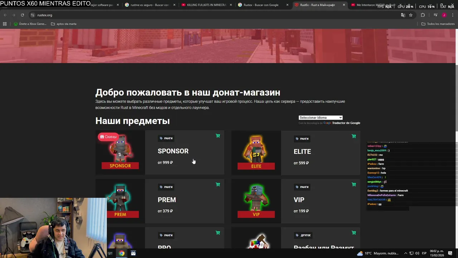The image size is (458, 258).
Task: Open the Chrome apps grid shortcut
Action: (x=5, y=24)
